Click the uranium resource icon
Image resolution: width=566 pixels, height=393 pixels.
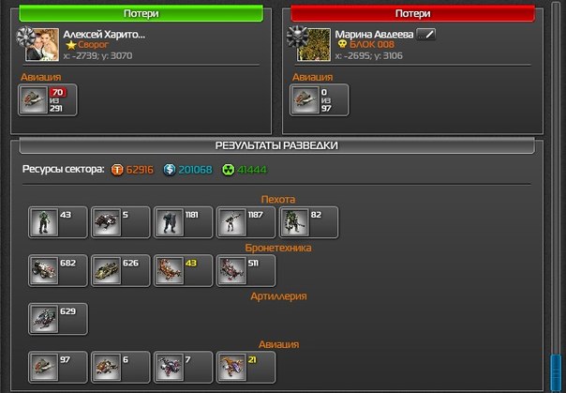coord(228,170)
